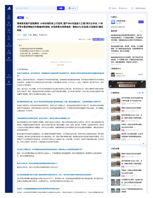
Task: Click the 要点 heading in the summary box
Action: [20, 45]
